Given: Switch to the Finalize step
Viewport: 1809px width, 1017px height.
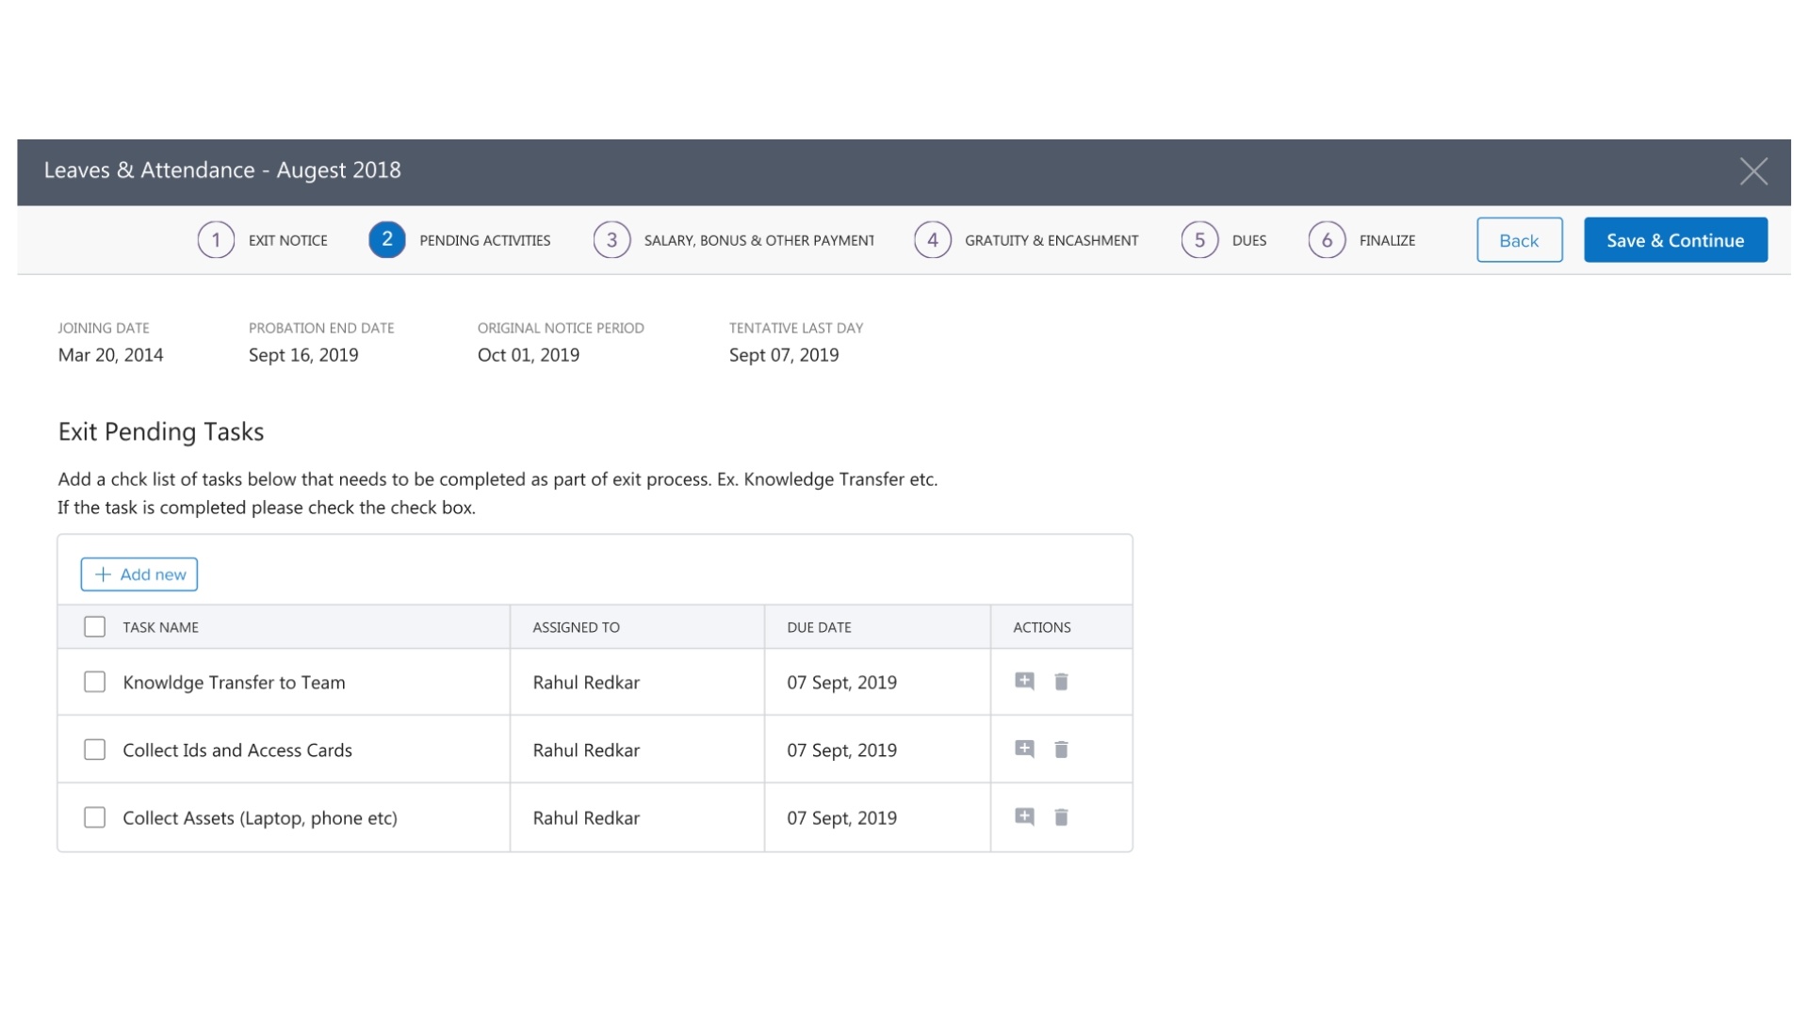Looking at the screenshot, I should [1327, 240].
